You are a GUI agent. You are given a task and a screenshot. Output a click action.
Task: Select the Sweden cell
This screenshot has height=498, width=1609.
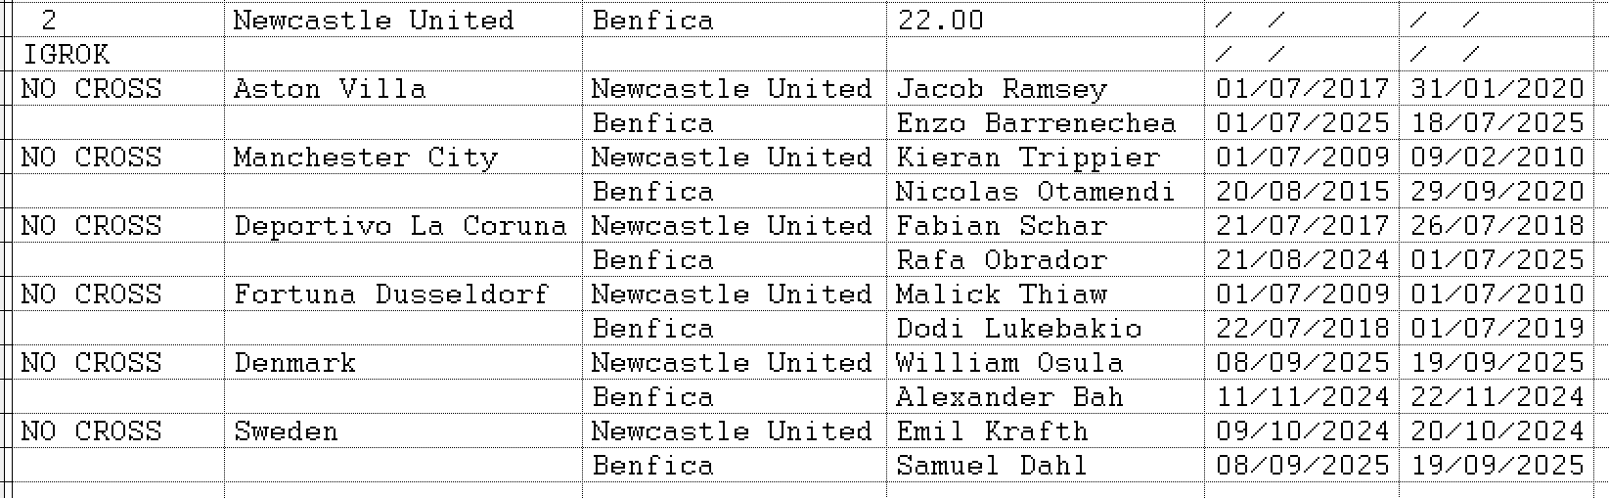[286, 431]
